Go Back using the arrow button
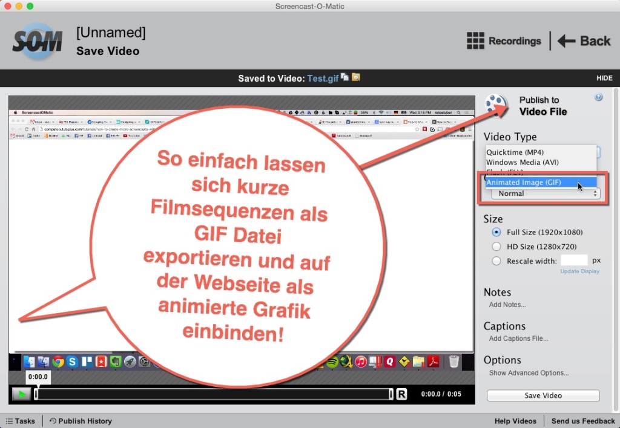Screen dimensions: 620x428 (584, 41)
